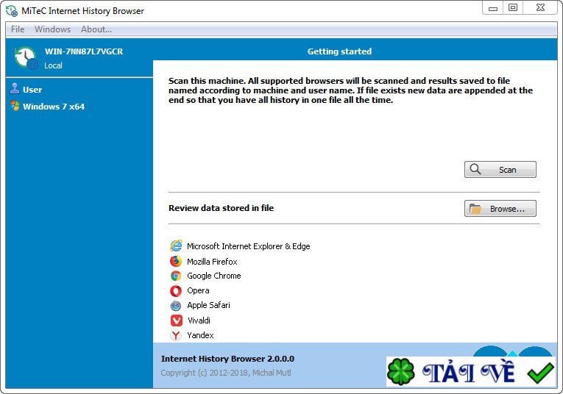The image size is (563, 394).
Task: Click the 'Mozilla Firefox' label
Action: [x=212, y=262]
